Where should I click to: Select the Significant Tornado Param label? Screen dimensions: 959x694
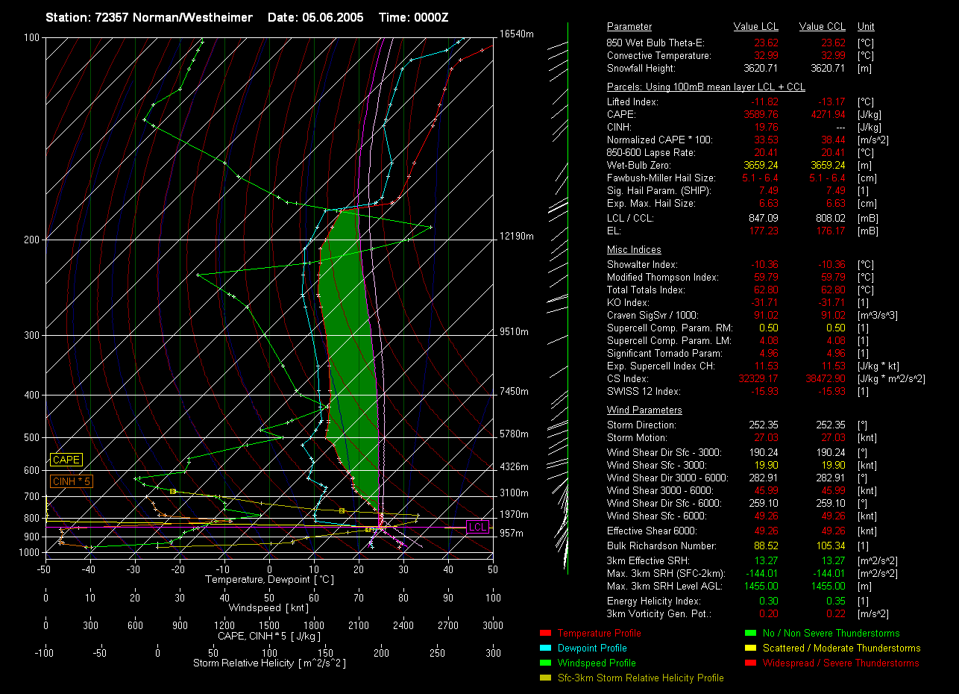tap(666, 354)
